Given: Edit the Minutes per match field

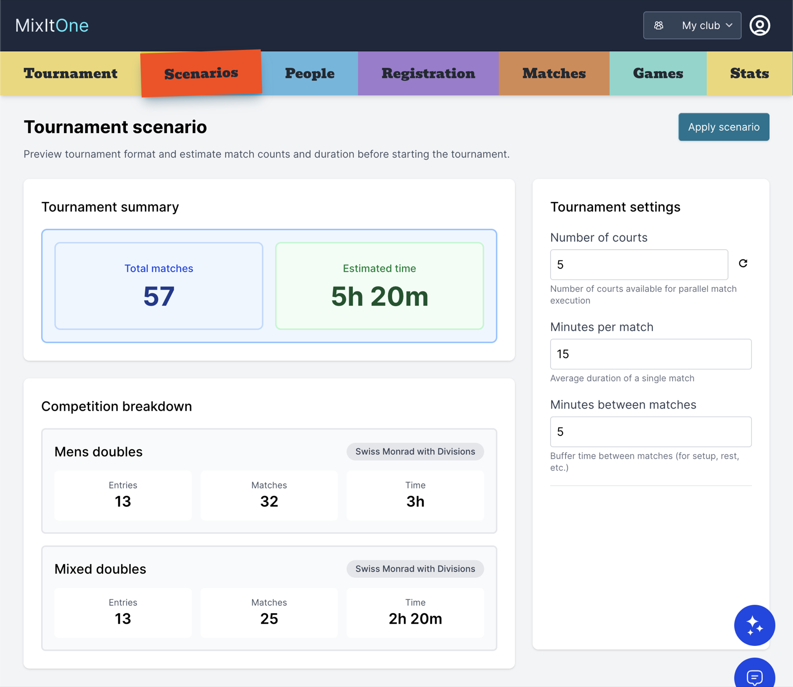Looking at the screenshot, I should click(650, 354).
